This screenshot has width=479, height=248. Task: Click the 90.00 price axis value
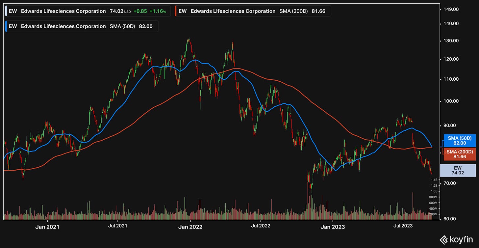click(x=450, y=125)
